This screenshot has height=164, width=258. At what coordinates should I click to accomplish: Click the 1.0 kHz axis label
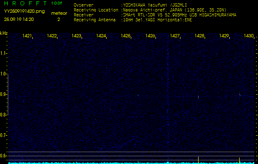tap(3, 74)
